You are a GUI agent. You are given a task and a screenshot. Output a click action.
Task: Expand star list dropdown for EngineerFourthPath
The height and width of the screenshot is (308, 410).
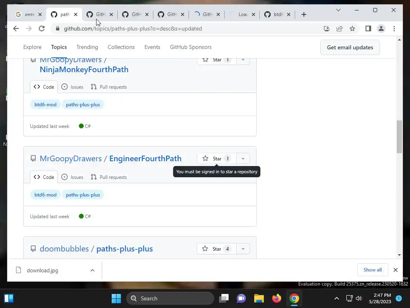(243, 159)
